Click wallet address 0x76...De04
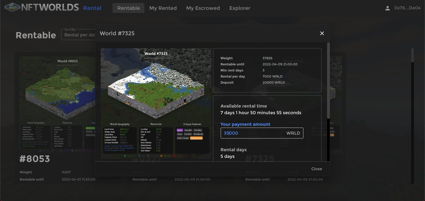The width and height of the screenshot is (425, 201). click(x=407, y=8)
